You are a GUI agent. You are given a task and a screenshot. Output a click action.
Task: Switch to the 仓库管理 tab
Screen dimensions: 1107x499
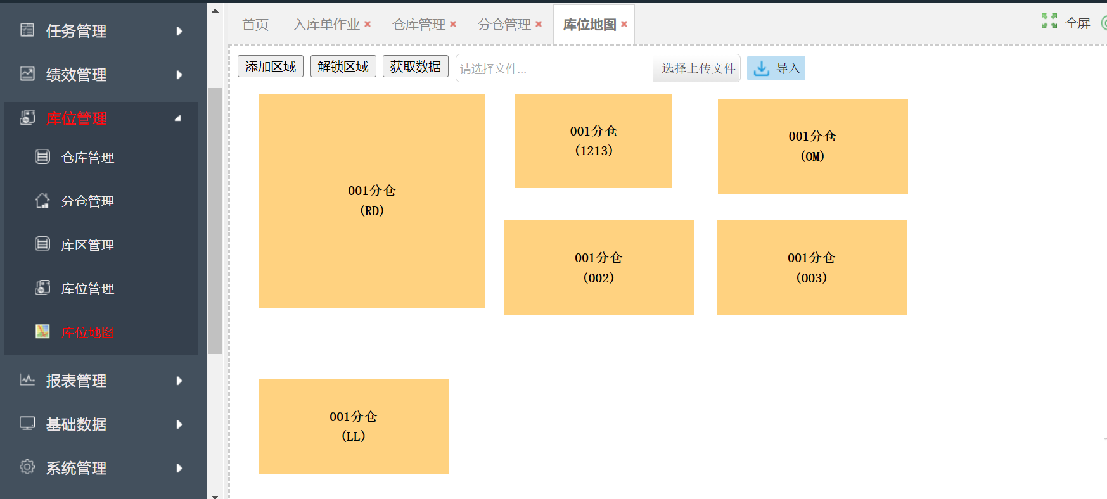[x=419, y=25]
